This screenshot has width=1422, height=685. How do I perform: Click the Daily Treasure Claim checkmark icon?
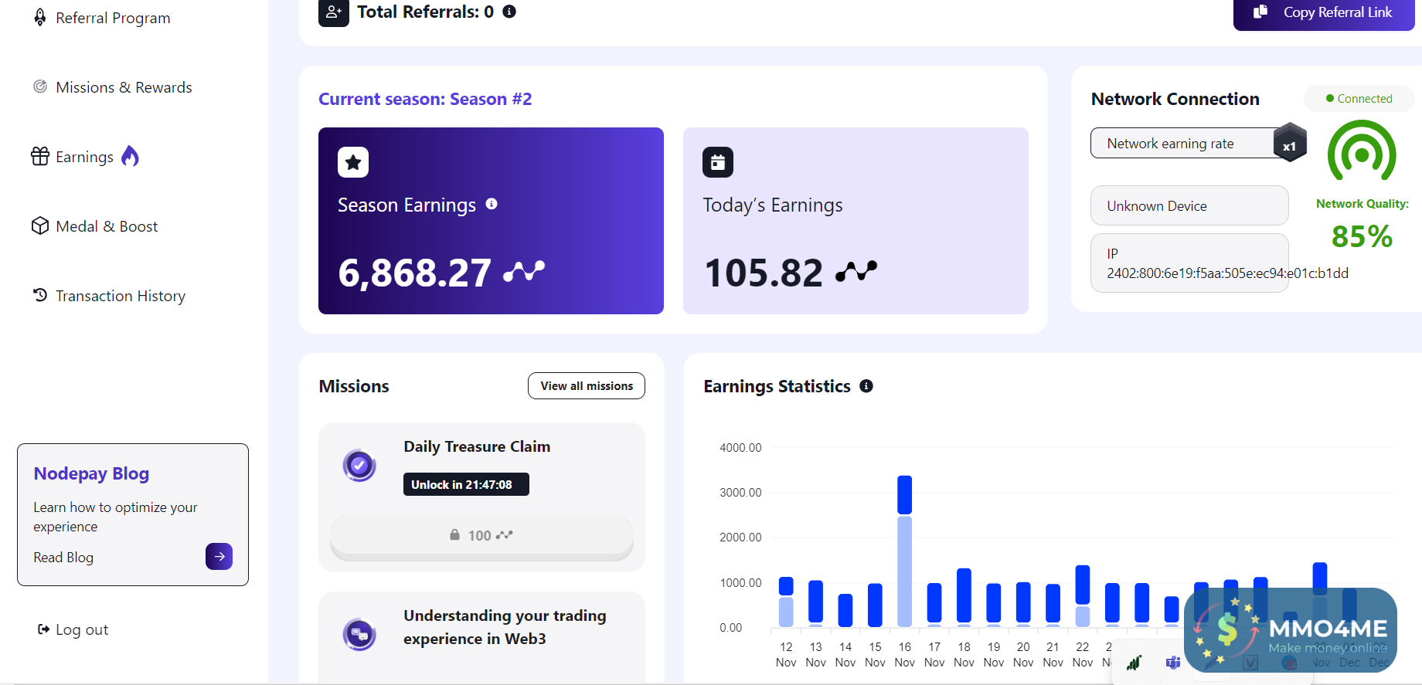click(x=359, y=465)
